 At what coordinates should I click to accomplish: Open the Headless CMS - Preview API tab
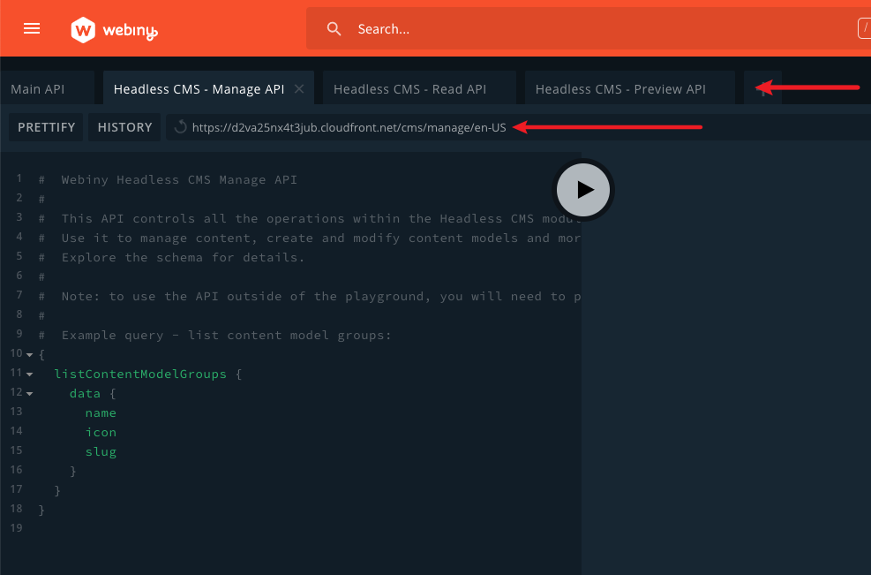pos(619,88)
